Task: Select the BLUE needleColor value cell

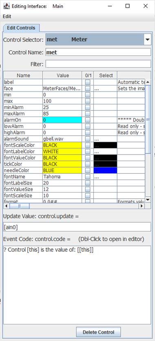Action: point(62,170)
